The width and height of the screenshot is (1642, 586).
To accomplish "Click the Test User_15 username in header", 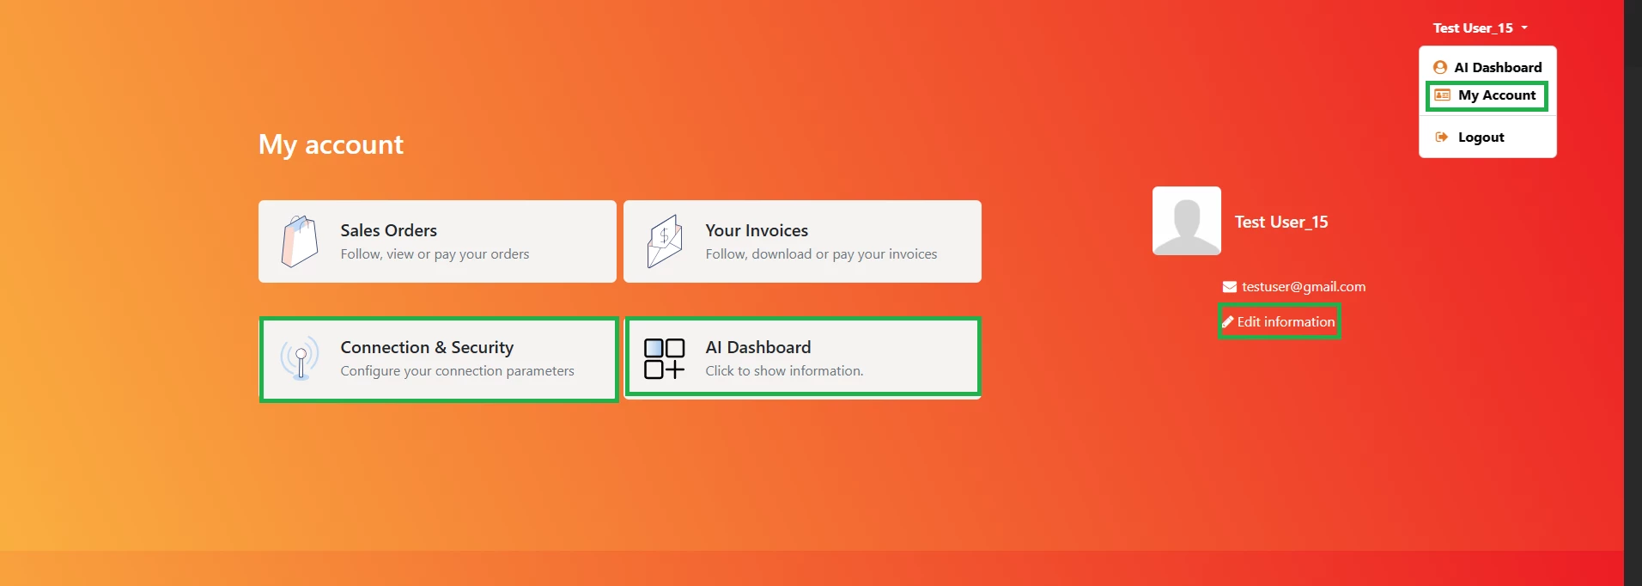I will [x=1472, y=28].
